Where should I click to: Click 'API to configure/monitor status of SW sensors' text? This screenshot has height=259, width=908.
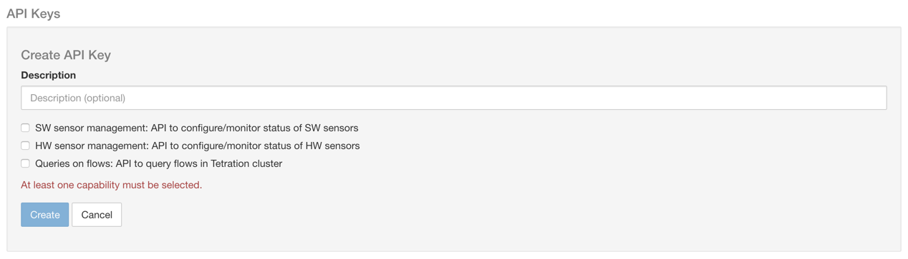click(254, 128)
